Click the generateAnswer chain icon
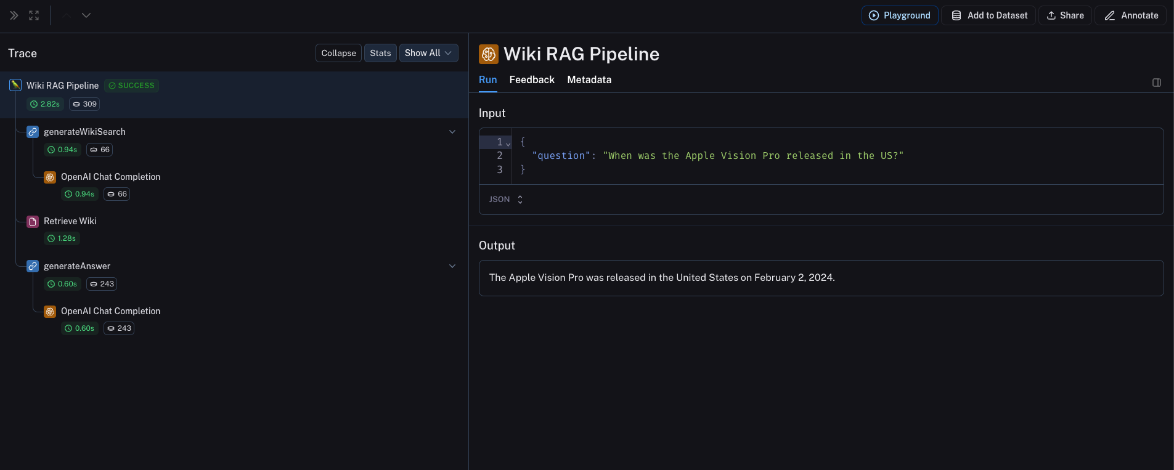Viewport: 1174px width, 470px height. coord(33,266)
